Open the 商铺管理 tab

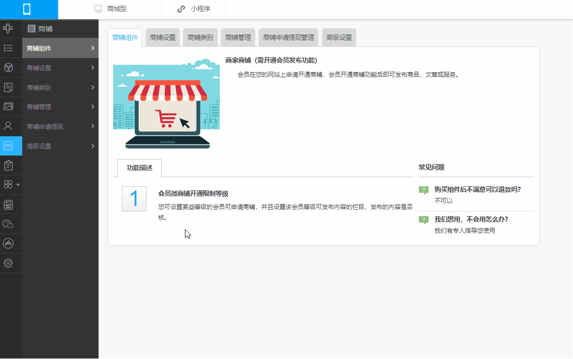coord(238,38)
